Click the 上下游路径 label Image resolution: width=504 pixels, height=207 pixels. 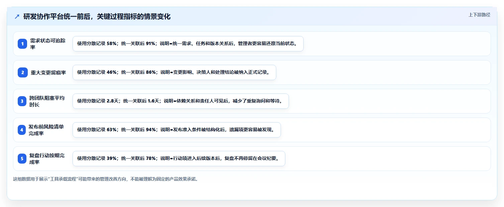(x=479, y=15)
